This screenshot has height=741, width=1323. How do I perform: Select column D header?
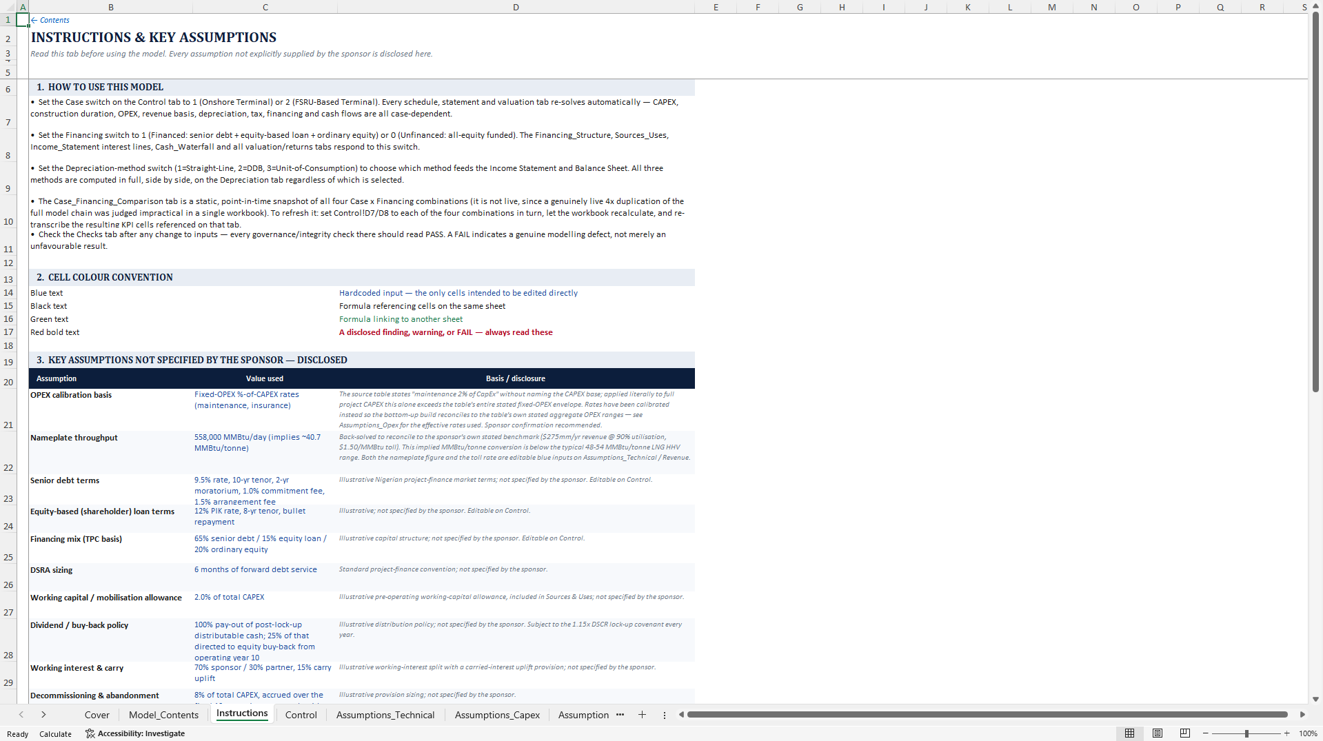(516, 7)
